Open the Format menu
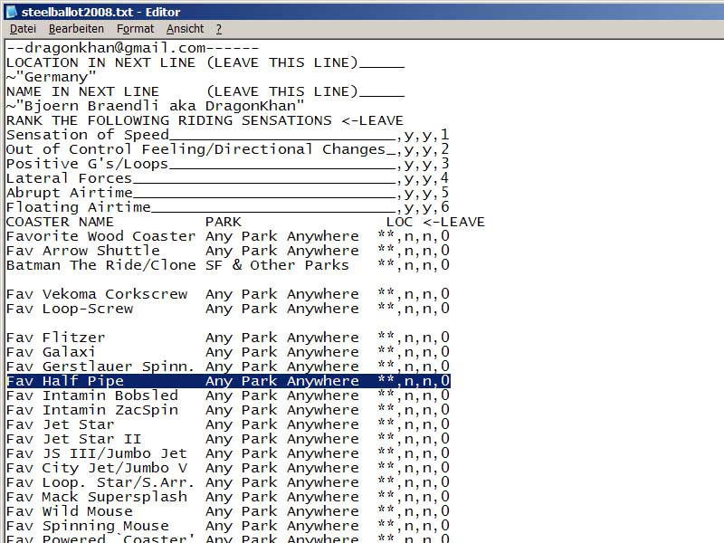724x543 pixels. 135,29
